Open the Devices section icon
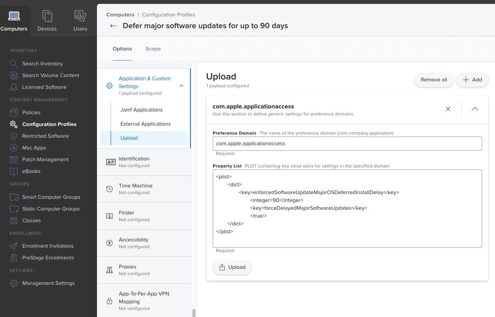The image size is (495, 317). 47,16
